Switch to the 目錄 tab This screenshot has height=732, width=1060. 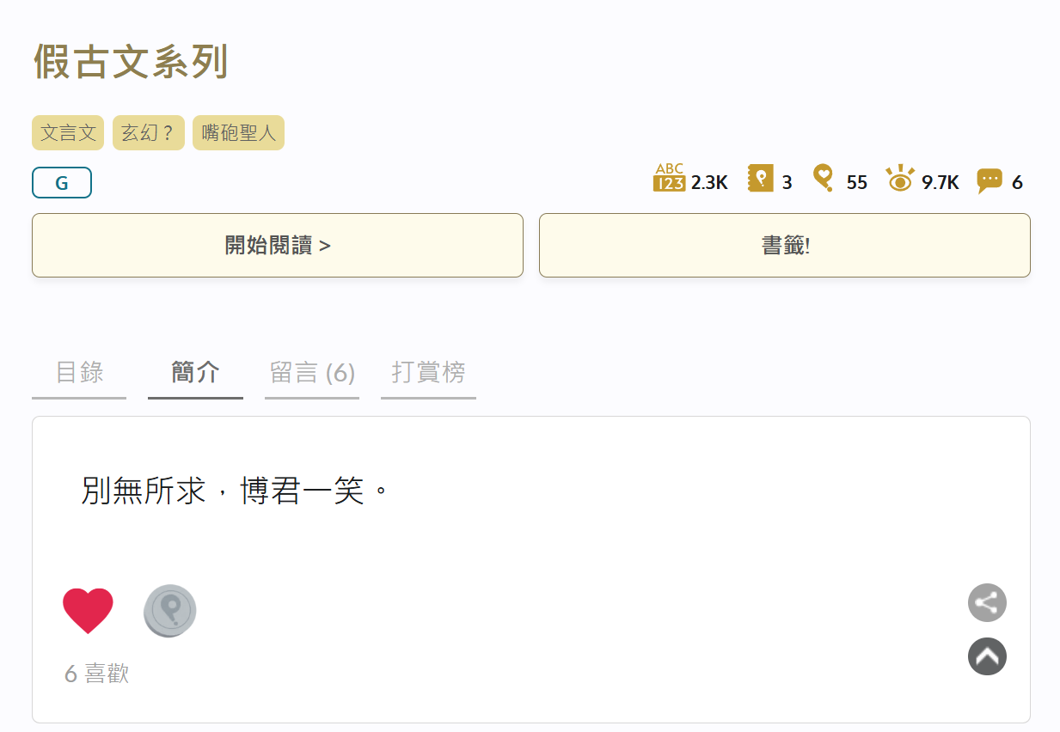pyautogui.click(x=79, y=373)
